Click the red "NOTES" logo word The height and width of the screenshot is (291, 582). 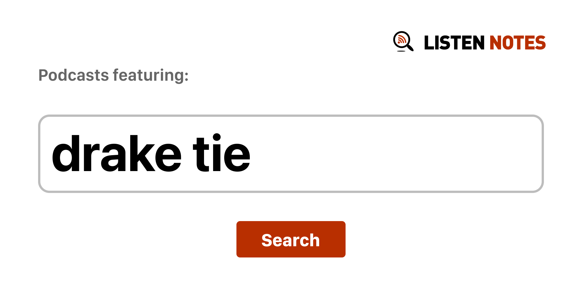coord(517,43)
